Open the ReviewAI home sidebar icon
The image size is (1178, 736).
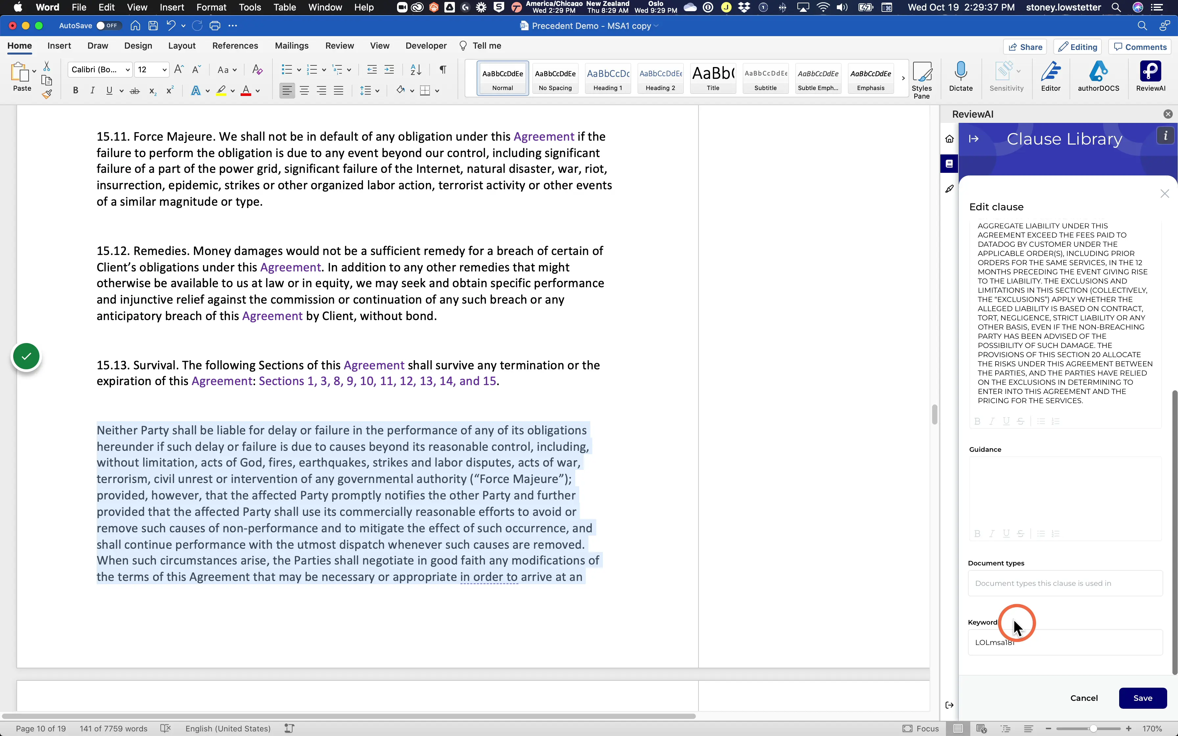[x=949, y=139]
